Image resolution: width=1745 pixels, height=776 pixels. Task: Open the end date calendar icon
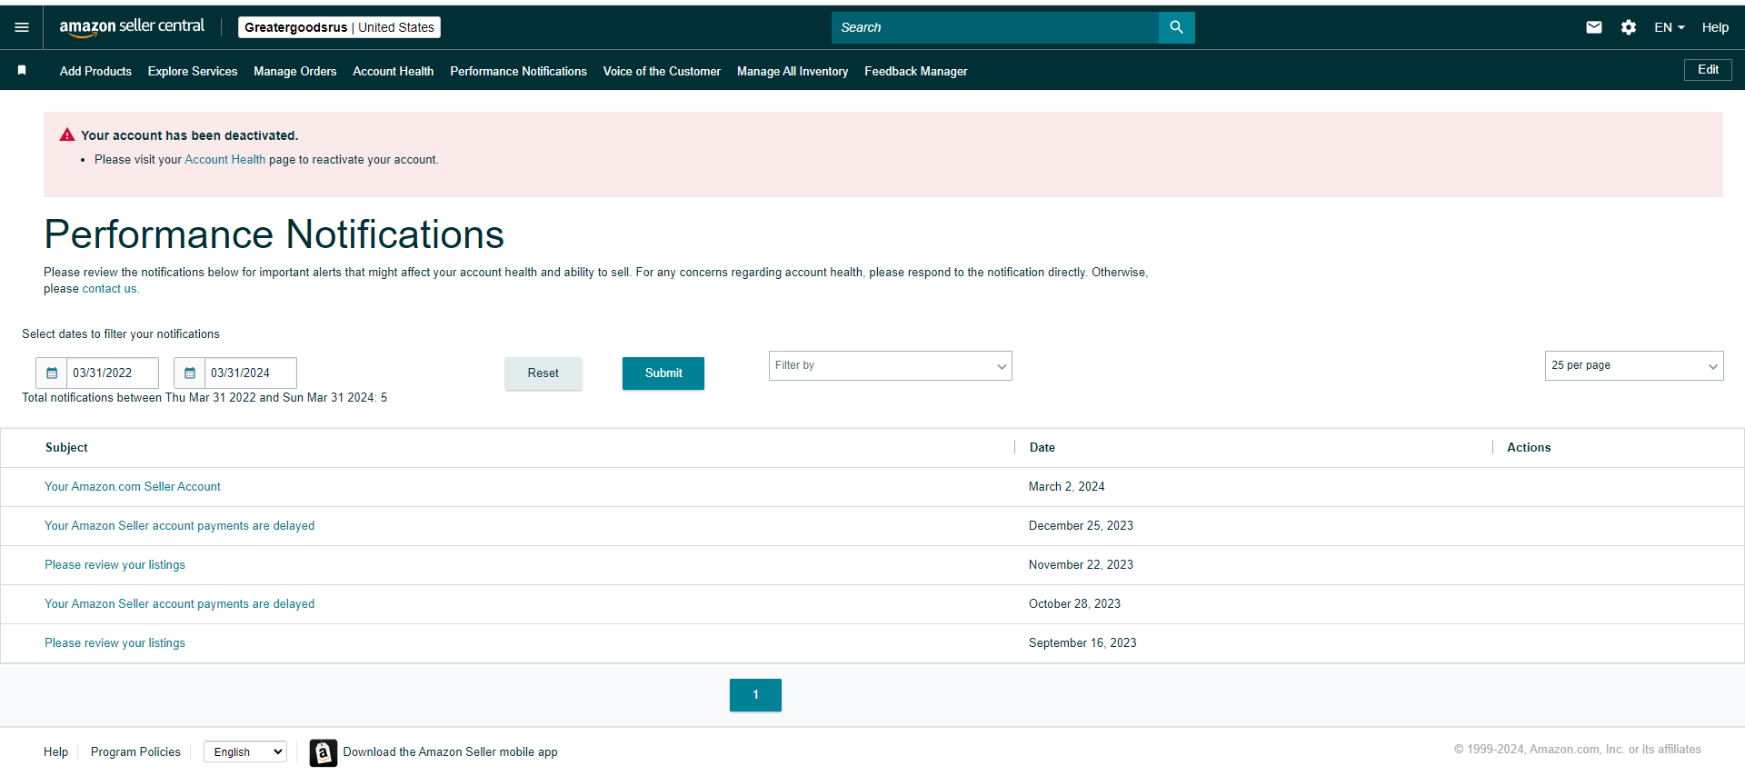pos(190,373)
